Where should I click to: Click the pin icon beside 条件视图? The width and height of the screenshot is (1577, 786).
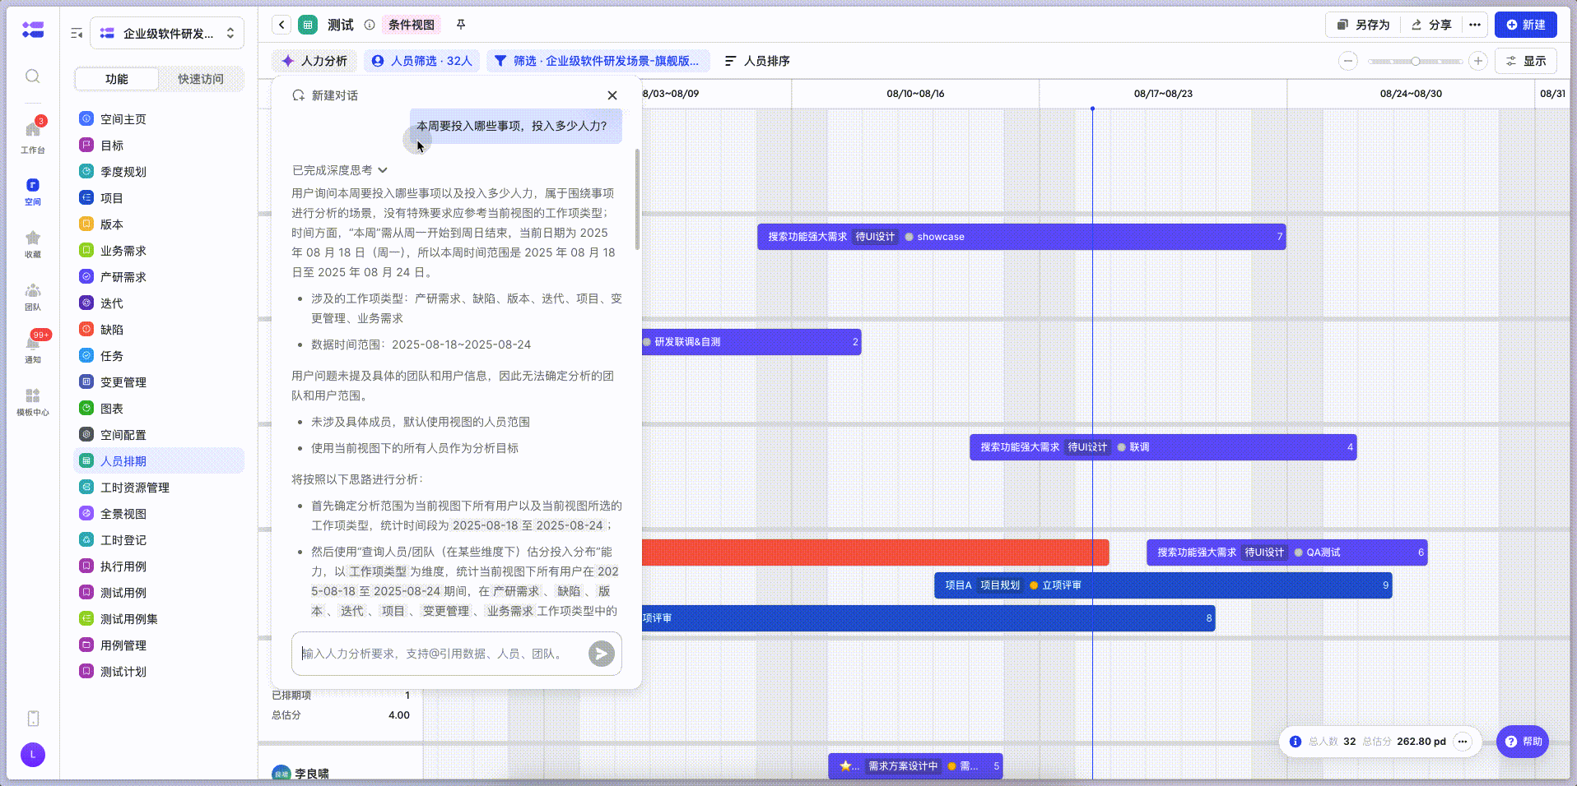pyautogui.click(x=461, y=25)
